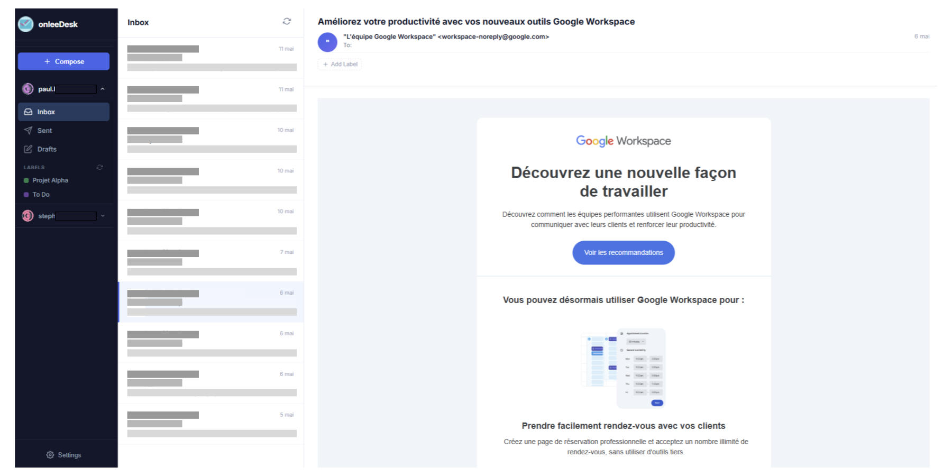
Task: Click sender address workspace-noreply@google.com
Action: (x=493, y=36)
